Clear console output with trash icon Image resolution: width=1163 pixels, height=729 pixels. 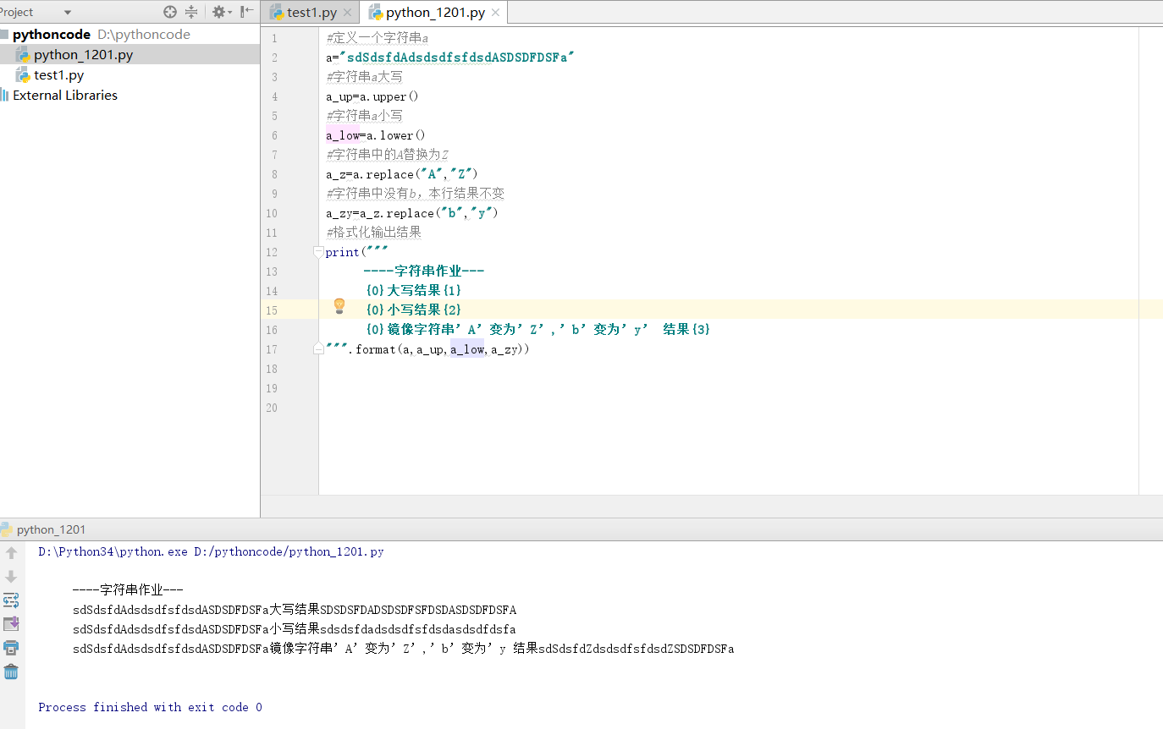click(11, 672)
